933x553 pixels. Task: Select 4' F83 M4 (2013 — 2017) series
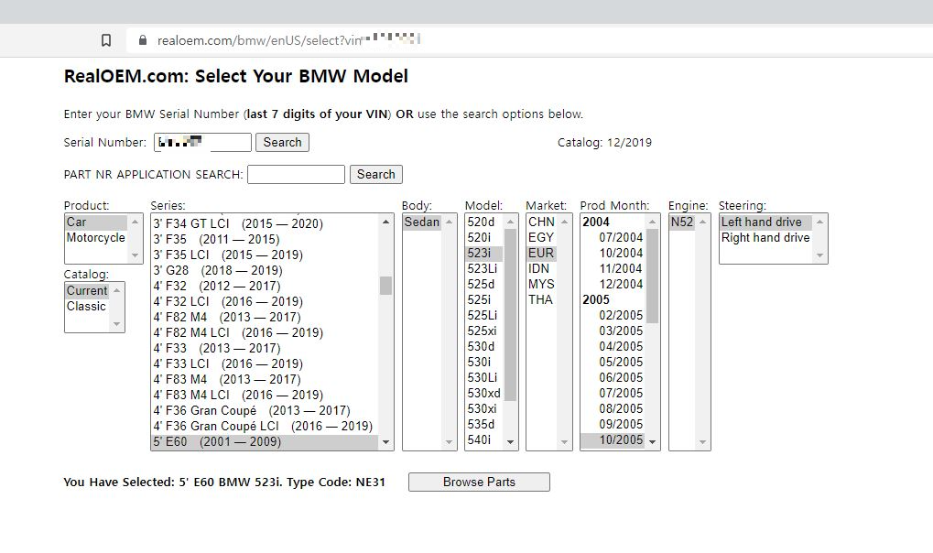(x=265, y=379)
